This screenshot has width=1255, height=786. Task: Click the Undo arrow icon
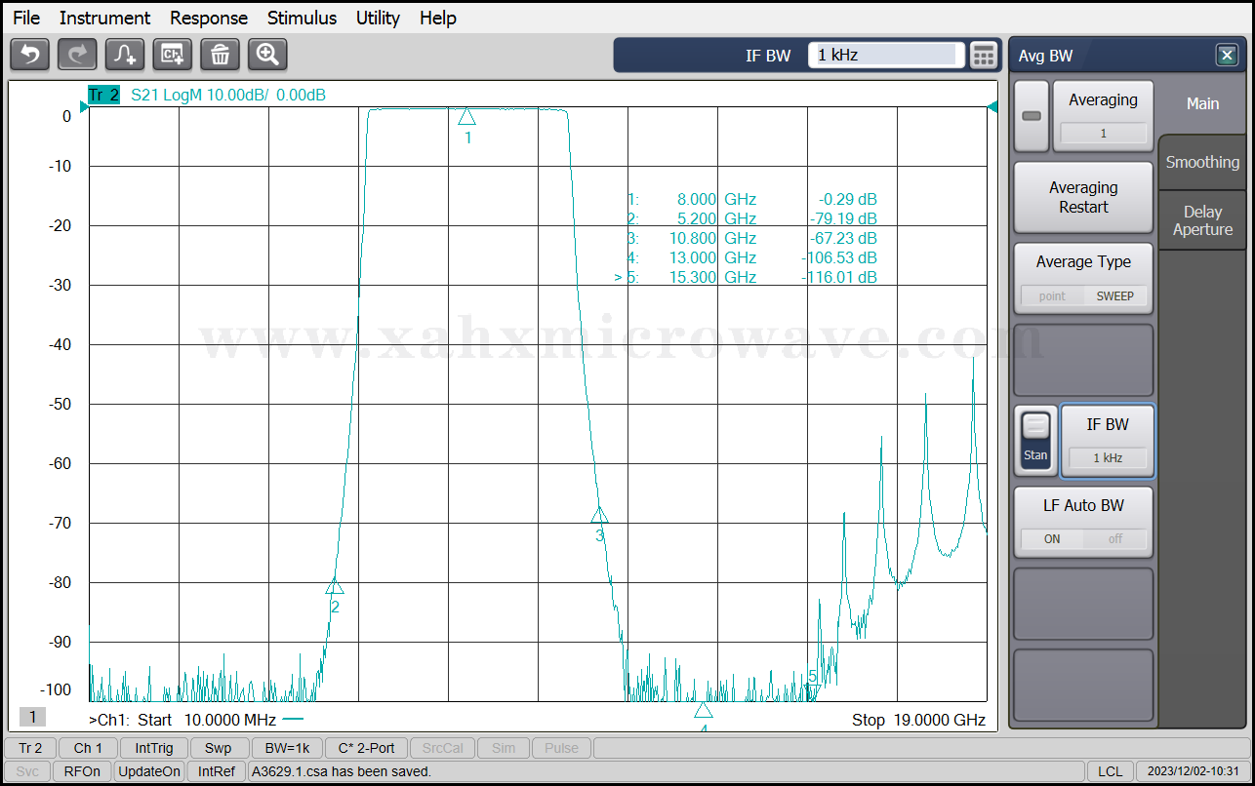click(x=29, y=55)
